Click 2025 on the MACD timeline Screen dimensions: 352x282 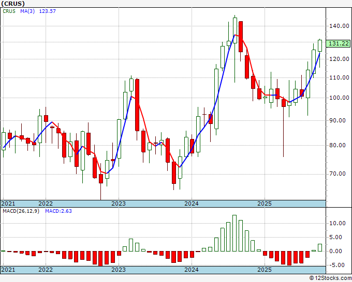coord(265,270)
